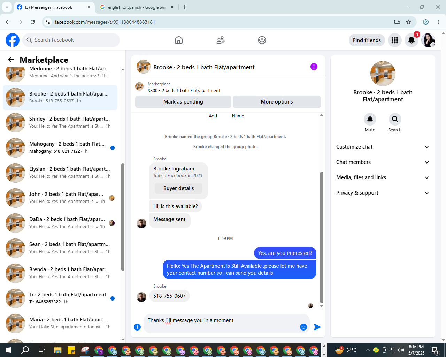Open Task View on the taskbar
Screen dimensions: 446x357
[41, 350]
